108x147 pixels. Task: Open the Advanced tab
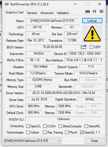coord(47,13)
